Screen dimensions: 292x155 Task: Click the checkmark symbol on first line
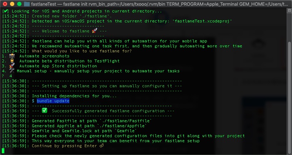pyautogui.click(x=6, y=11)
